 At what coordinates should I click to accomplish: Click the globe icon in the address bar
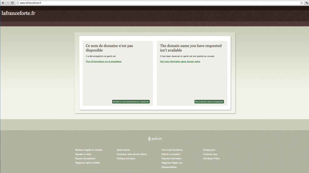pyautogui.click(x=18, y=3)
